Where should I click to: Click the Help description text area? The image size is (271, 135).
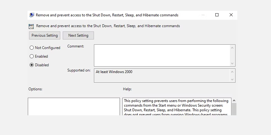[176, 107]
